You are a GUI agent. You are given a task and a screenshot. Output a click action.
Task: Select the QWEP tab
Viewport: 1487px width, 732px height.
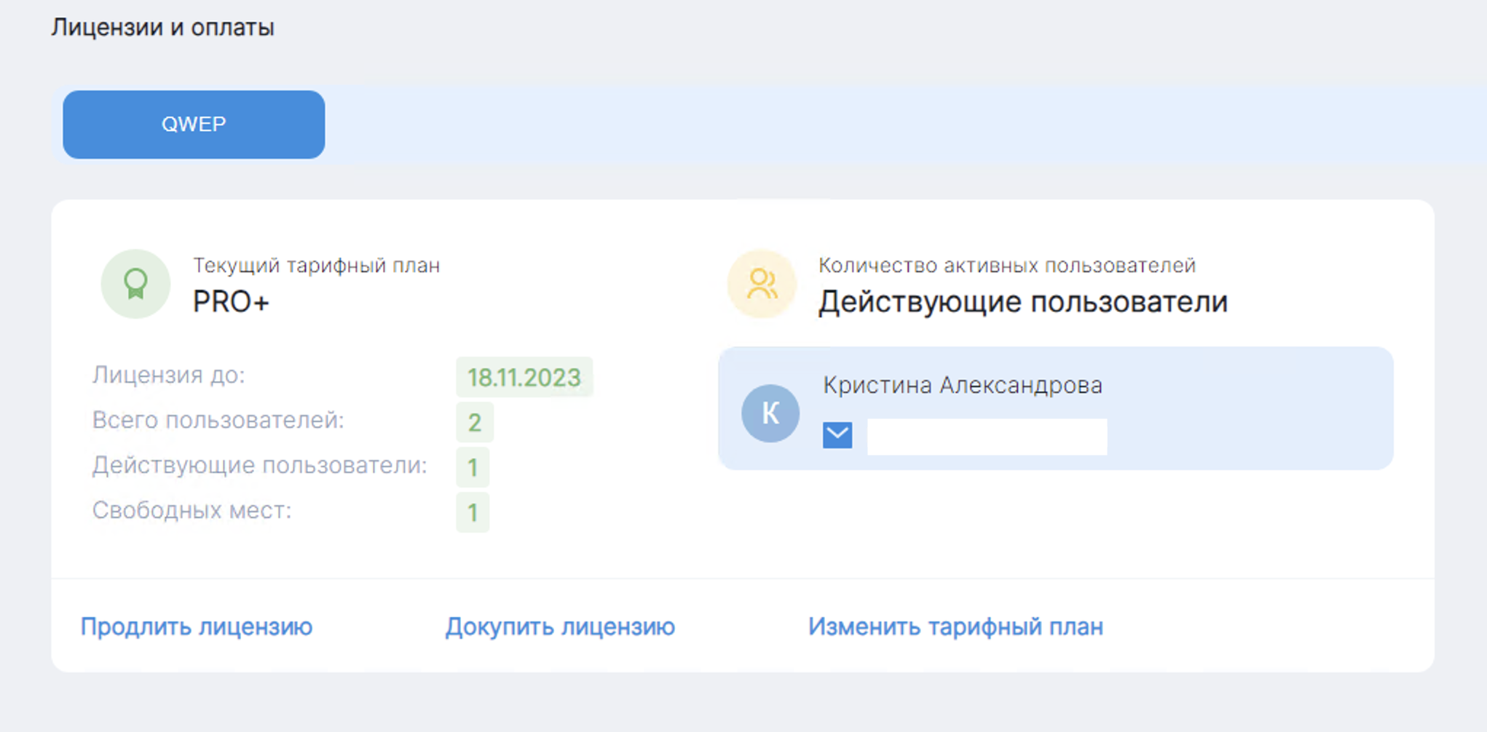194,124
